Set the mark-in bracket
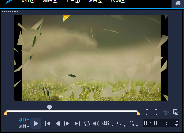The width and height of the screenshot is (184, 133). [146, 112]
